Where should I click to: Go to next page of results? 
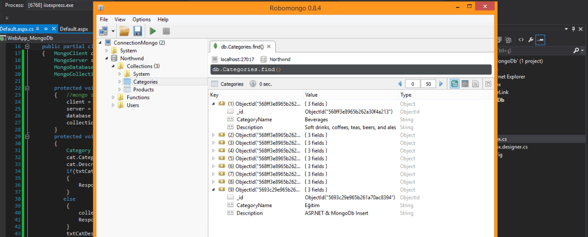coord(441,84)
